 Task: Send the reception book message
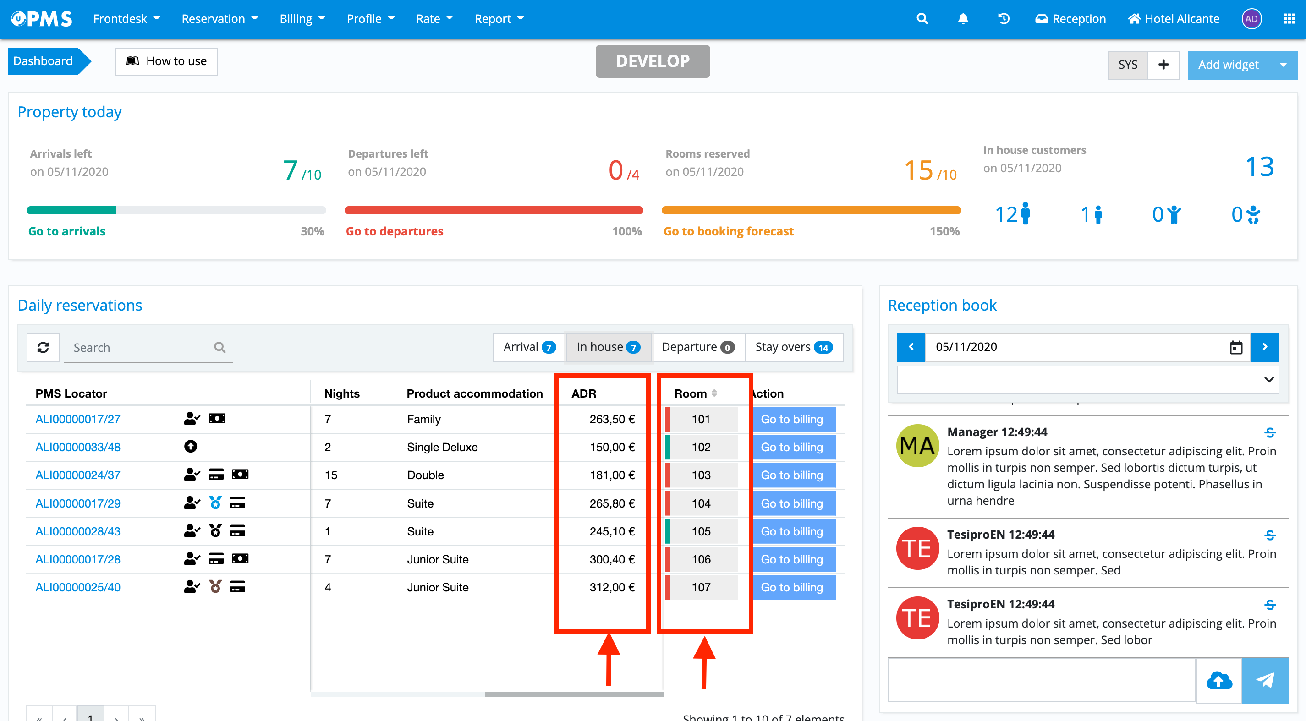click(x=1264, y=680)
